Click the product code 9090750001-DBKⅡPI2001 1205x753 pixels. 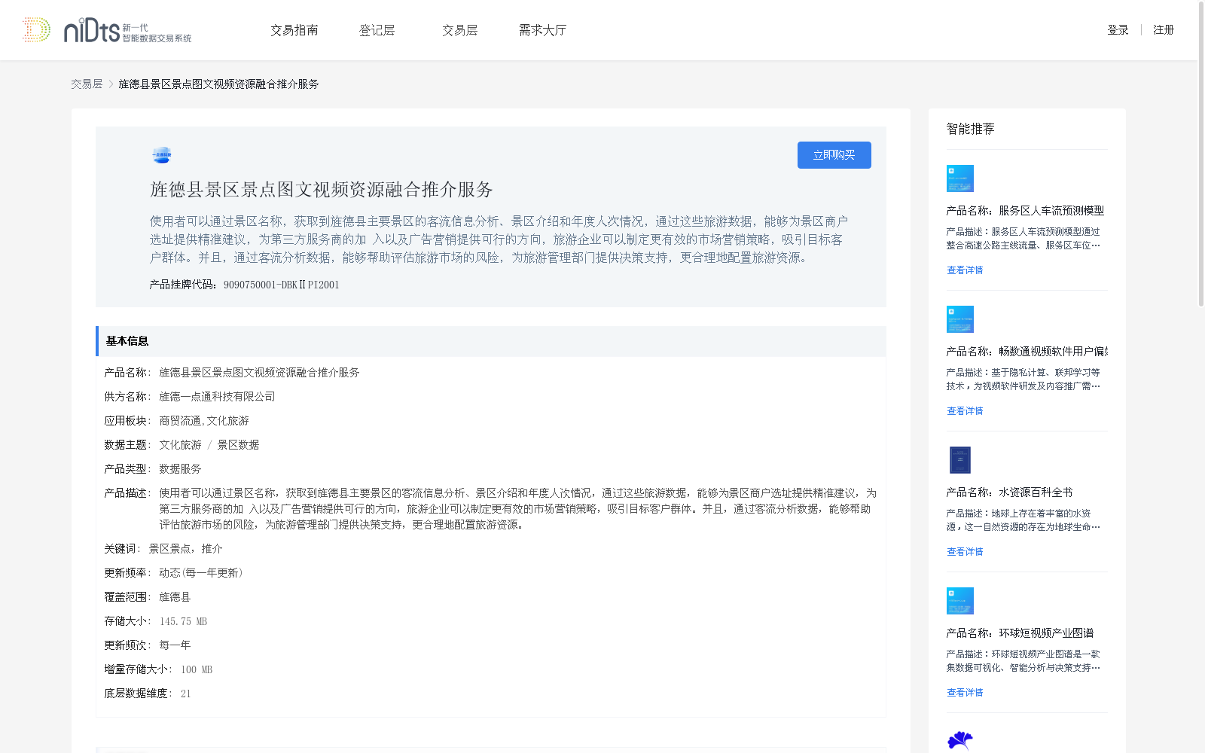coord(282,285)
